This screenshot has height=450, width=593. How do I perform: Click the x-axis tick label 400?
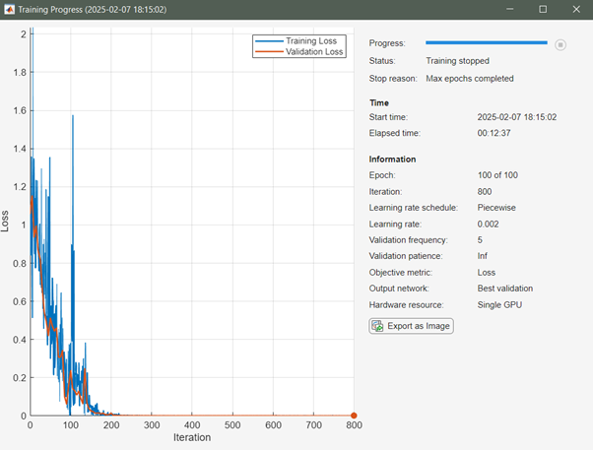(x=192, y=425)
